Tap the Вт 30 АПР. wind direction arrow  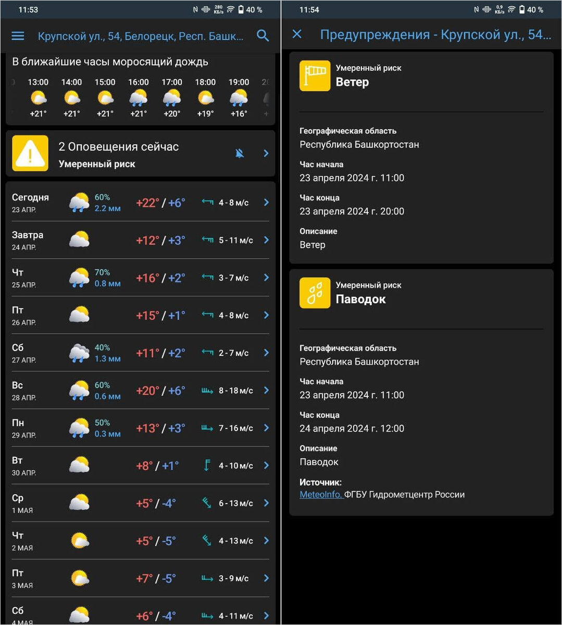point(207,465)
